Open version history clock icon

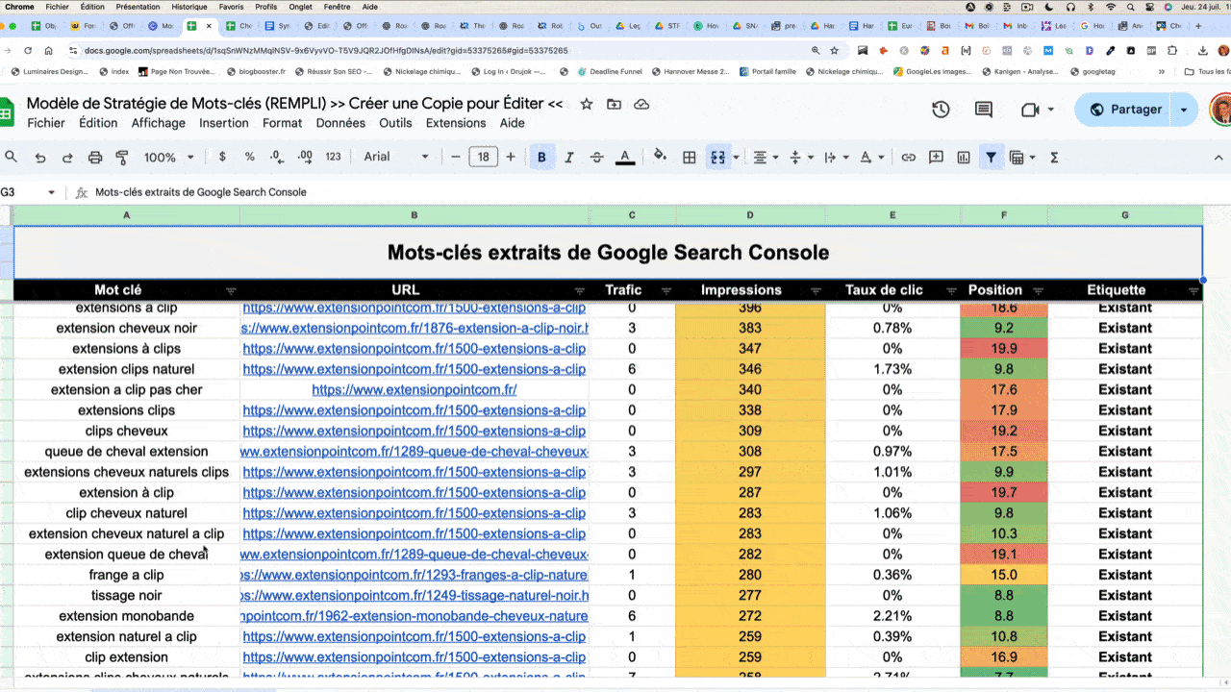941,110
